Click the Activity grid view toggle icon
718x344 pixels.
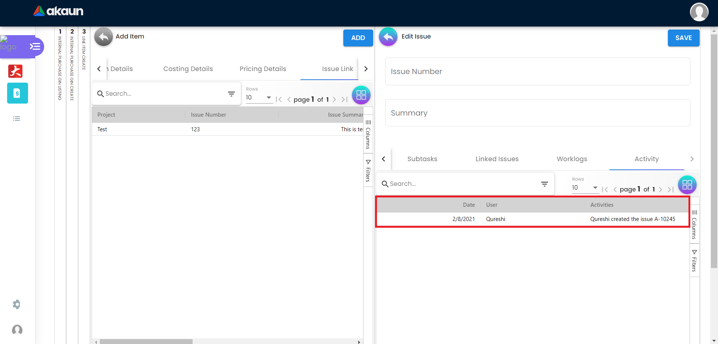(687, 185)
